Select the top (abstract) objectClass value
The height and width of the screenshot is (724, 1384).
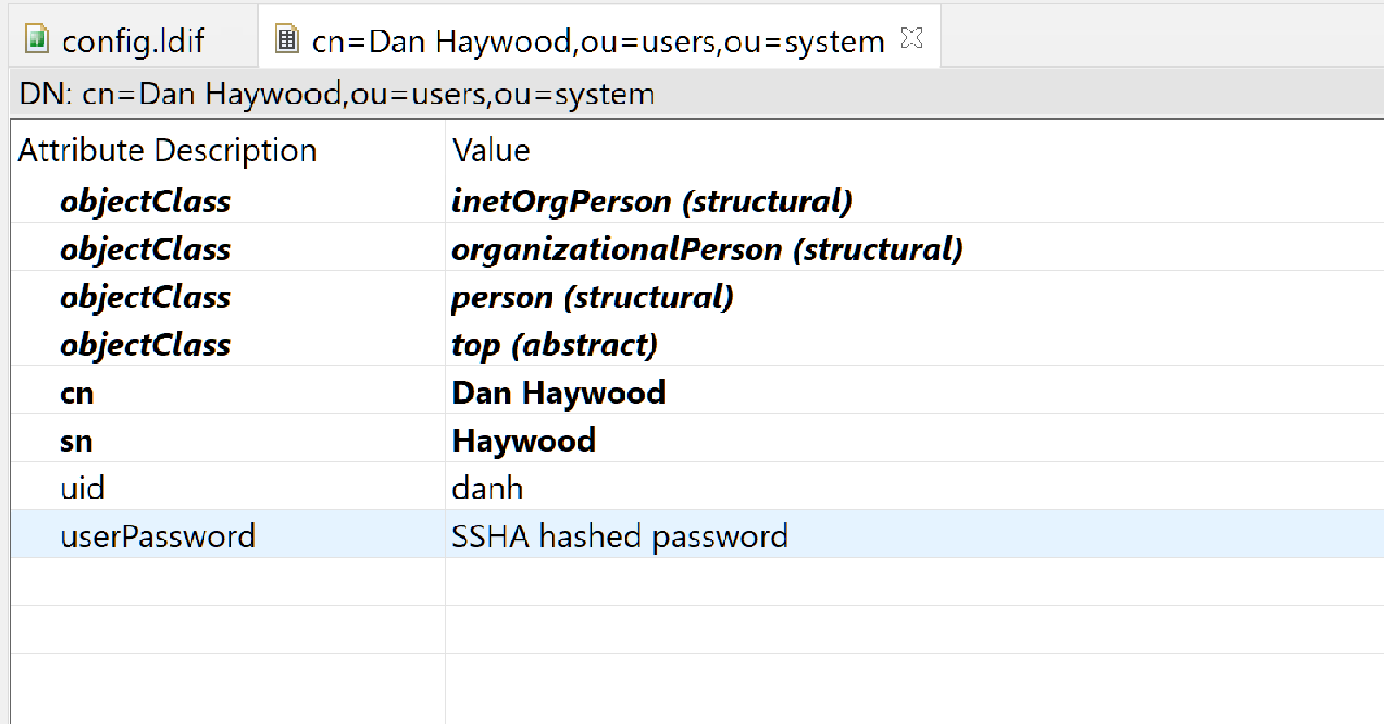tap(554, 345)
